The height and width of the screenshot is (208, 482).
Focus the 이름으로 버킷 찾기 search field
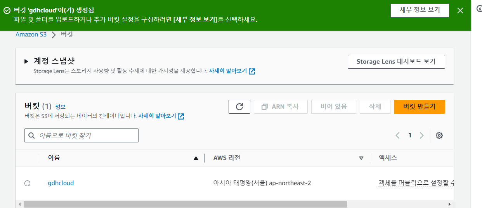[81, 135]
